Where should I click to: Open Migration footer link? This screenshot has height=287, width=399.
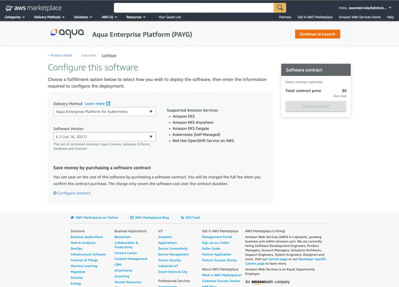[x=78, y=272]
